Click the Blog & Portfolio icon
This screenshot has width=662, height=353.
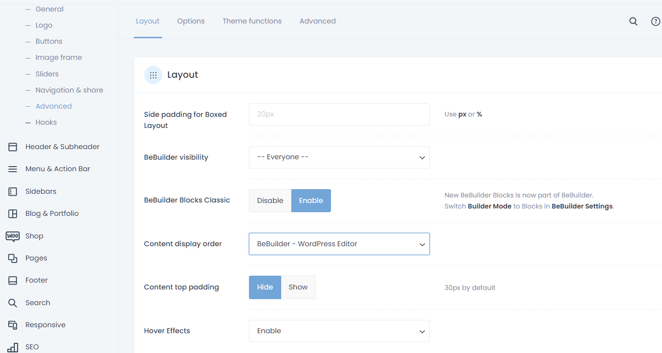click(x=13, y=214)
